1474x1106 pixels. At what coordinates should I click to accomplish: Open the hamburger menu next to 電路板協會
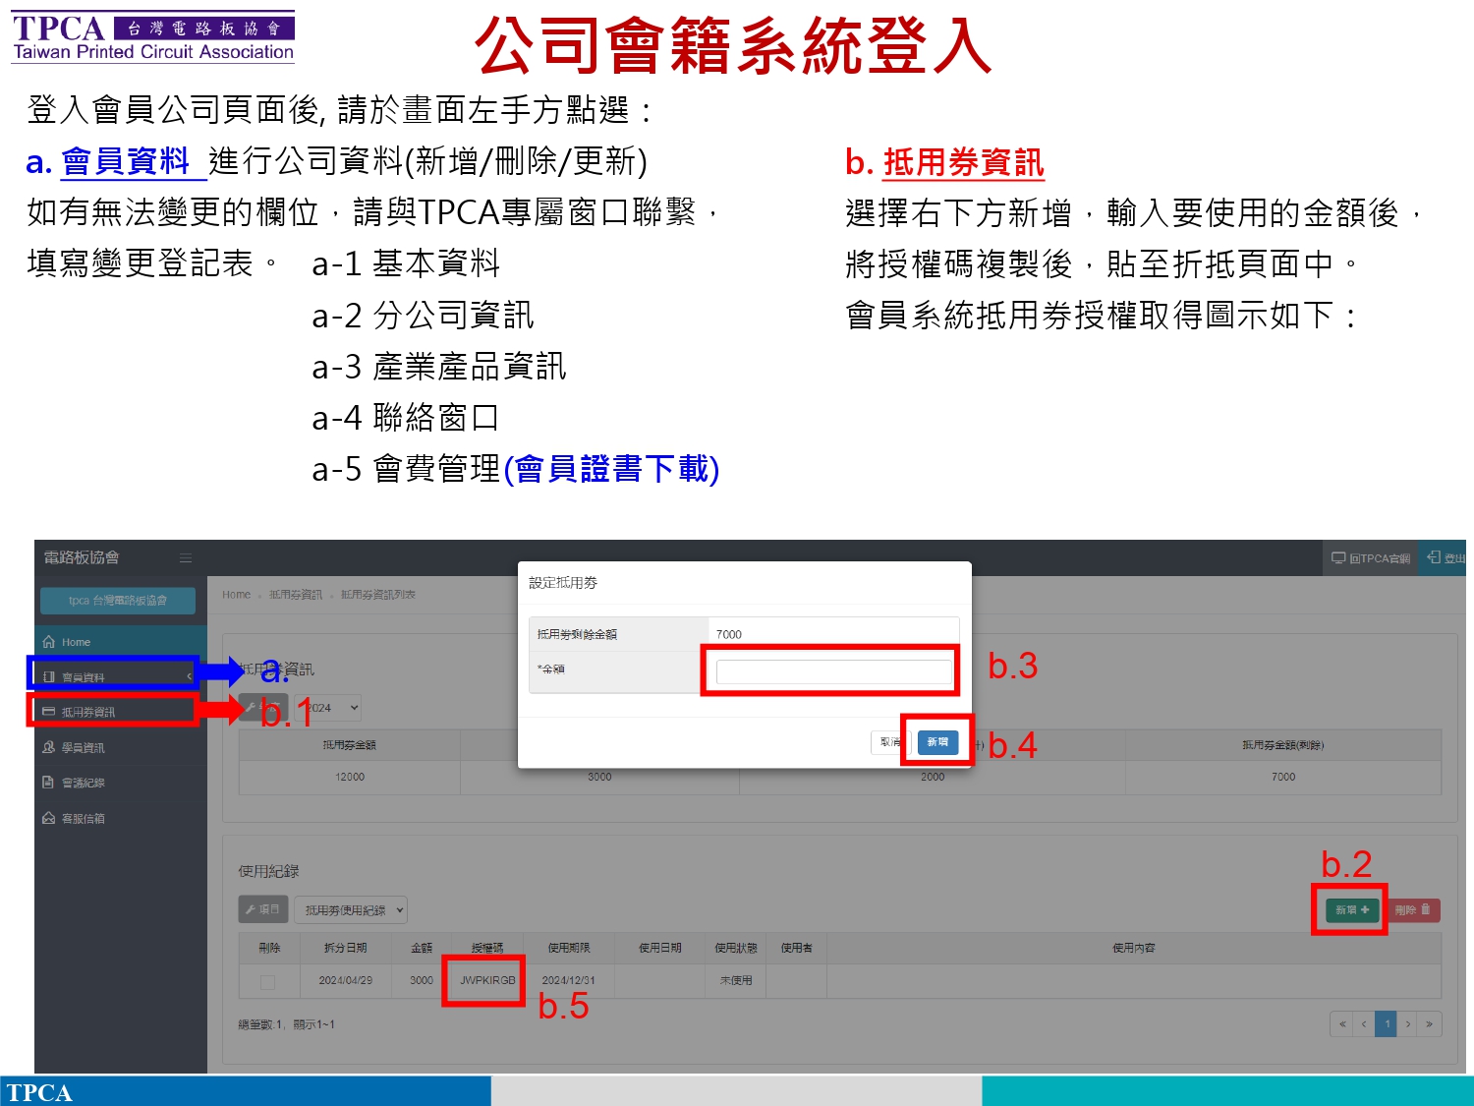(186, 556)
